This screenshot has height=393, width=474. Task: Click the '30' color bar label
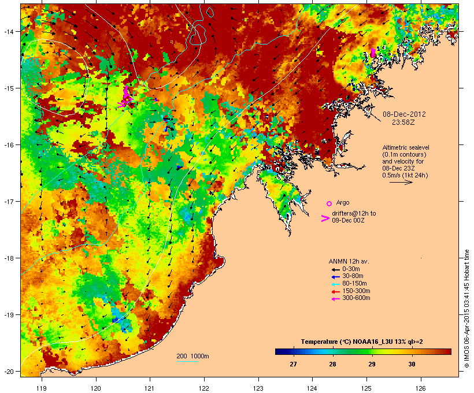pyautogui.click(x=412, y=364)
